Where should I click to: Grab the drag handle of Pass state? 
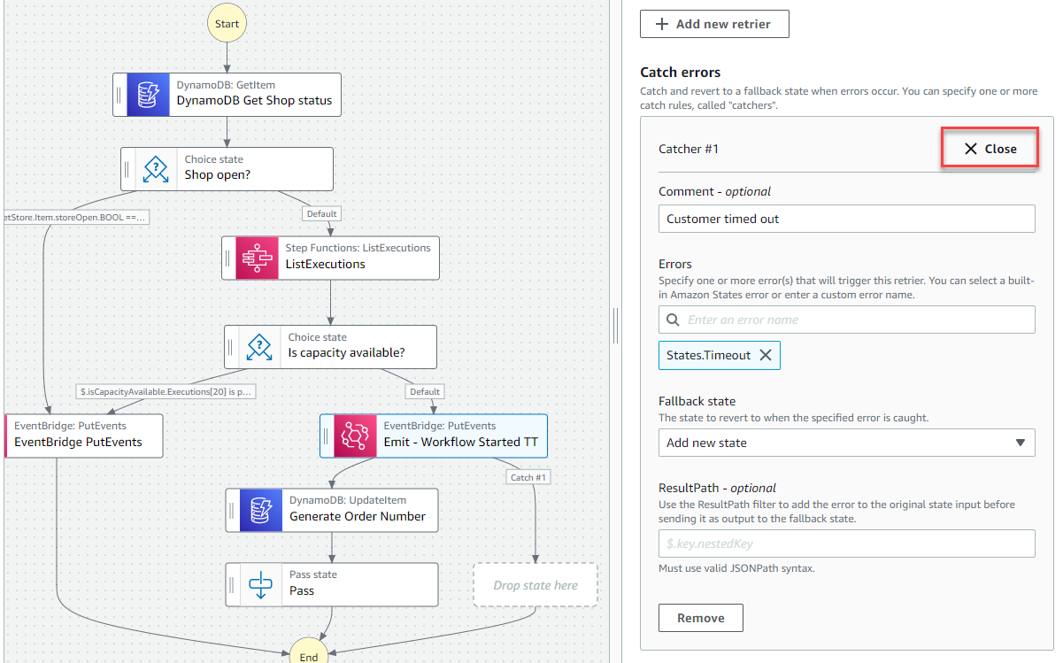tap(232, 584)
